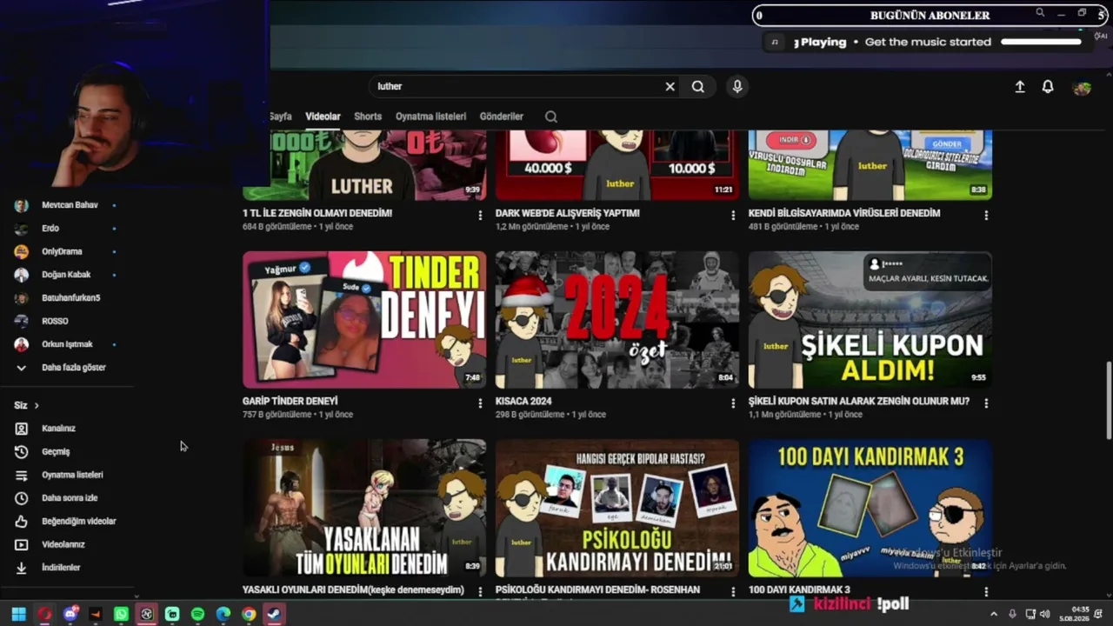This screenshot has height=626, width=1113.
Task: Click the search icon in the channel tabs
Action: pos(551,117)
